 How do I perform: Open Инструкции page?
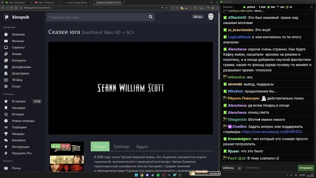click(x=20, y=147)
